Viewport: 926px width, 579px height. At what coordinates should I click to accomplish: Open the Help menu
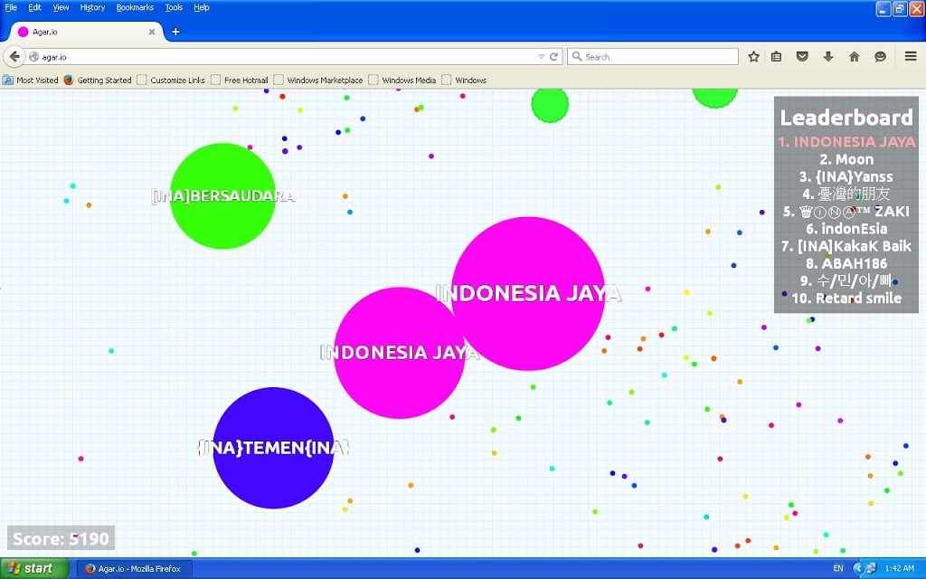coord(202,7)
